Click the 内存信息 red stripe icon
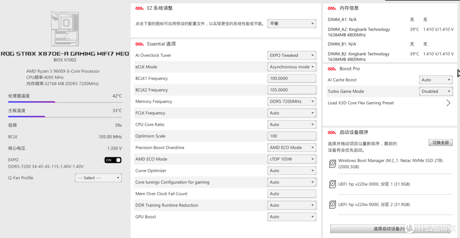Screen dimensions: 460x238 [332, 9]
